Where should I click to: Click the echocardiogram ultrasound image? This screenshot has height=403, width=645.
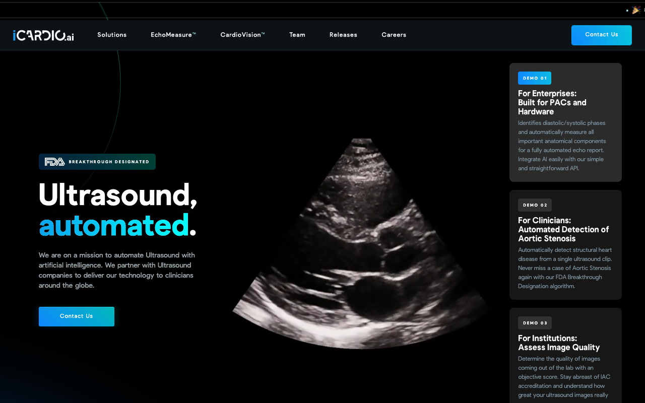coord(361,244)
